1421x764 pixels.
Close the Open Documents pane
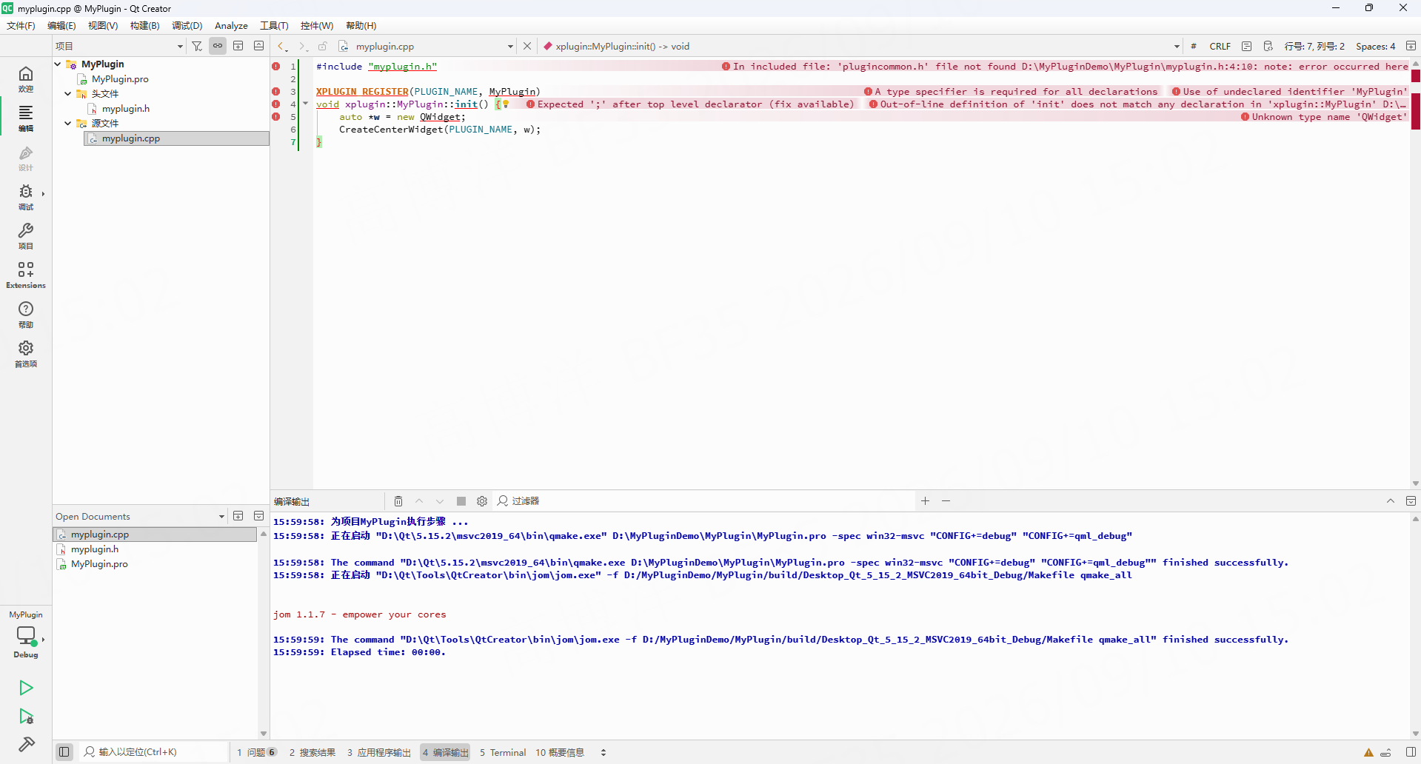pos(258,516)
